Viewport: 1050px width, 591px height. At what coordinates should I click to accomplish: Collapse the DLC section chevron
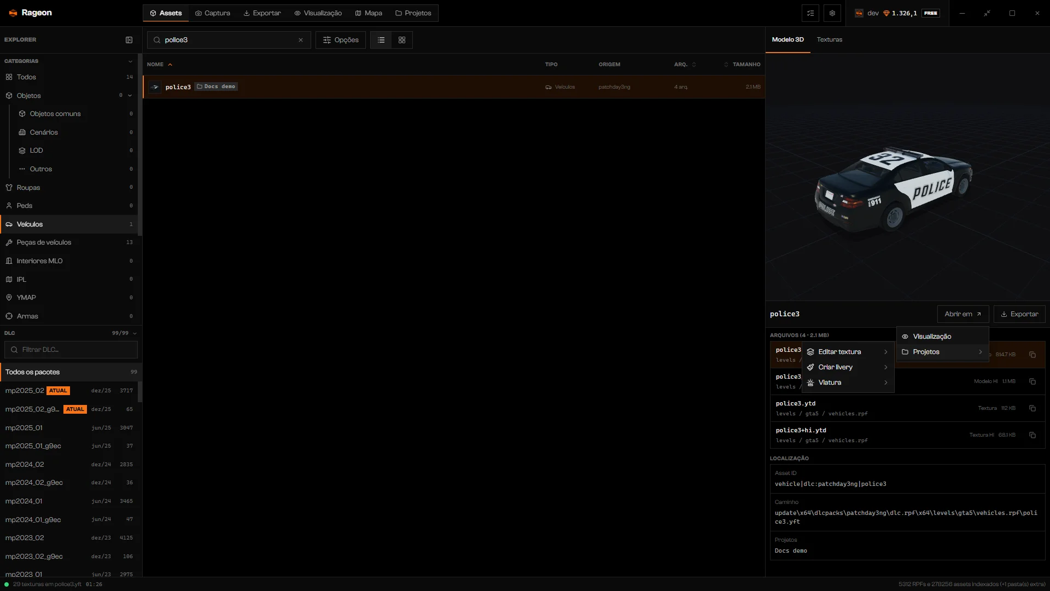click(x=135, y=333)
